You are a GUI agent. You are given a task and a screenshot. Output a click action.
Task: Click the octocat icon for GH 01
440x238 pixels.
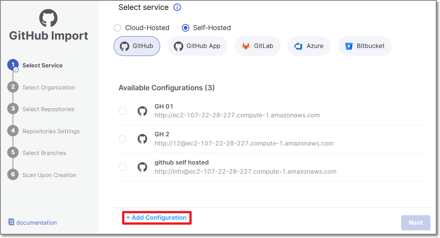142,111
